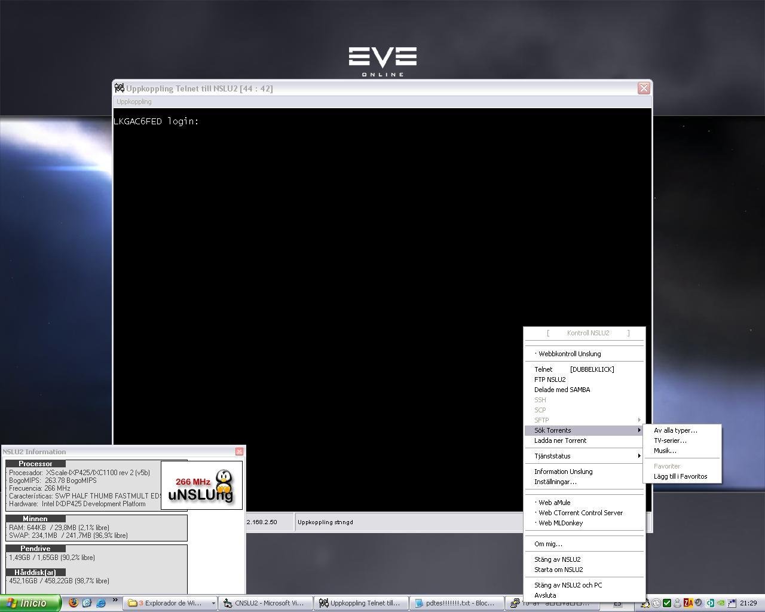This screenshot has width=765, height=612.
Task: Expand the Sök Torrents submenu
Action: tap(585, 430)
